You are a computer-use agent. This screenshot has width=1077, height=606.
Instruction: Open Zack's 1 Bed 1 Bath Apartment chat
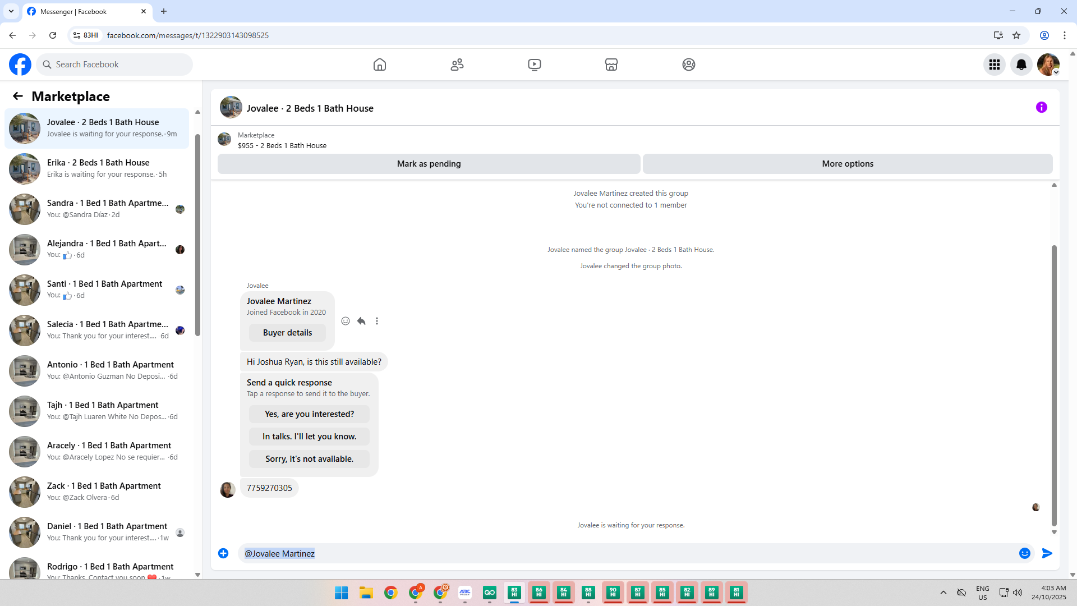click(96, 492)
